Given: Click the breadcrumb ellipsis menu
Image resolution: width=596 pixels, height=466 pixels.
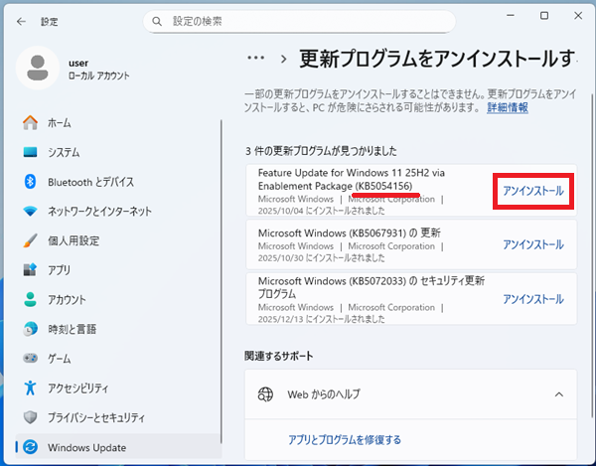Looking at the screenshot, I should click(256, 60).
